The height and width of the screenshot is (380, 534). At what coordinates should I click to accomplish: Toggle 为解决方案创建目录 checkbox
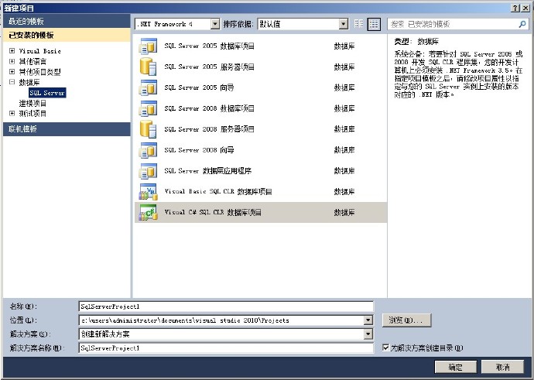(x=385, y=347)
